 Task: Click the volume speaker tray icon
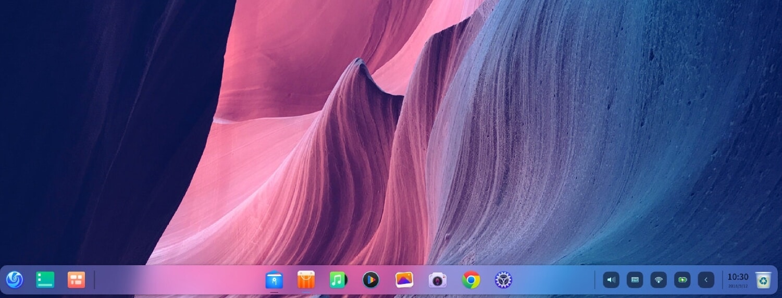(611, 280)
